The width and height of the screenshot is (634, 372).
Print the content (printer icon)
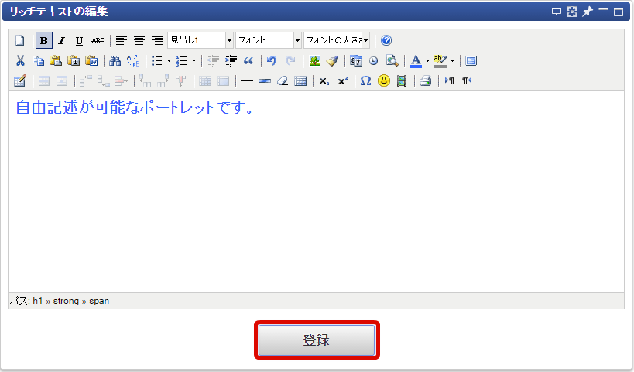click(425, 80)
